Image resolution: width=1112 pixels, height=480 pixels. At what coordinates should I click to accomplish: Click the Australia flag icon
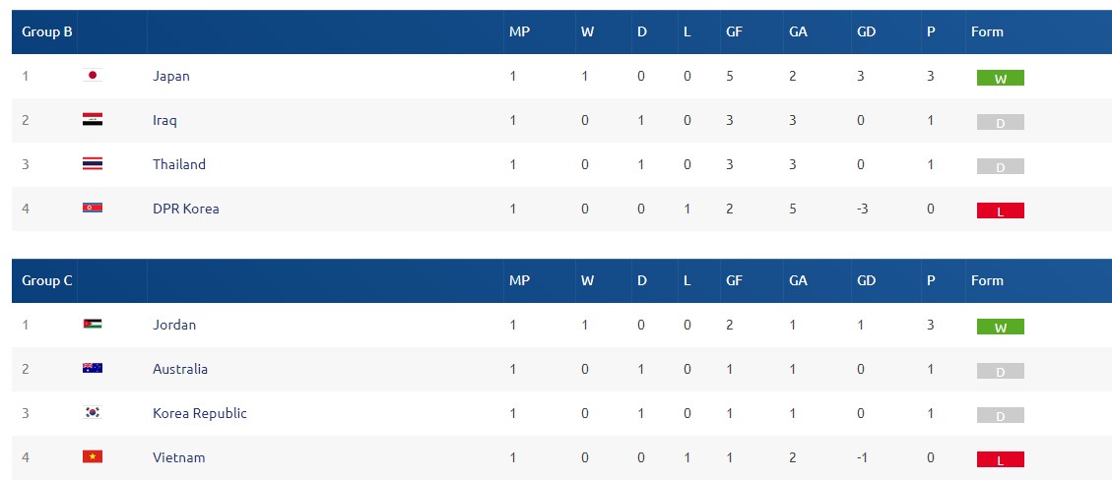tap(93, 368)
